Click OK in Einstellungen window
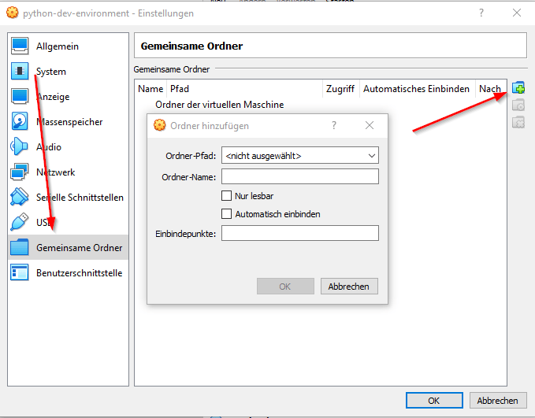535x418 pixels. coord(434,400)
